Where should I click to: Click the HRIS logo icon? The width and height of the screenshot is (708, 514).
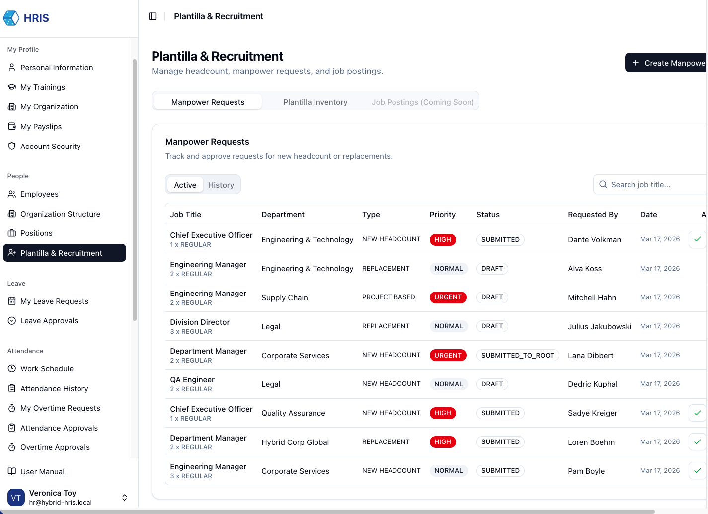click(x=11, y=18)
